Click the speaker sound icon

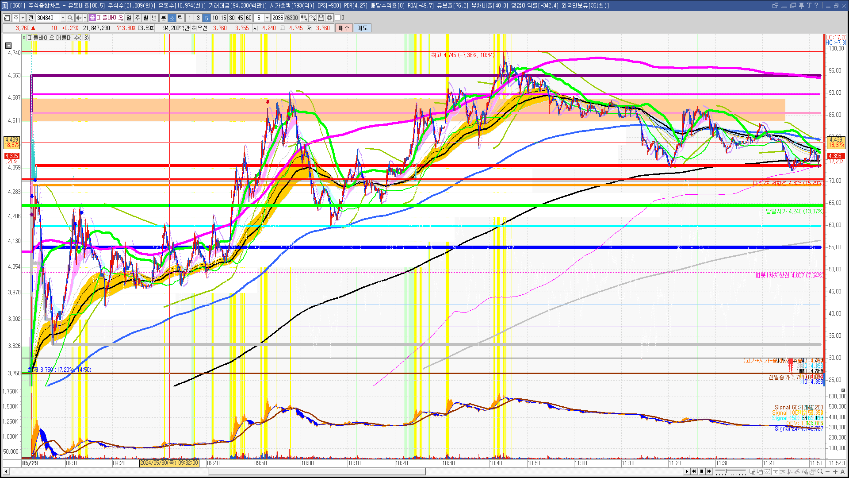(x=78, y=18)
